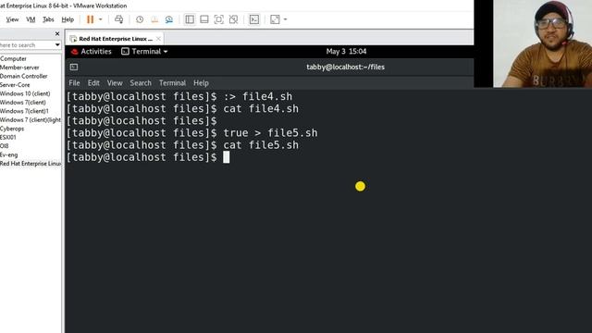Click the webcam video thumbnail
Viewport: 592px width, 333px height.
click(x=543, y=43)
